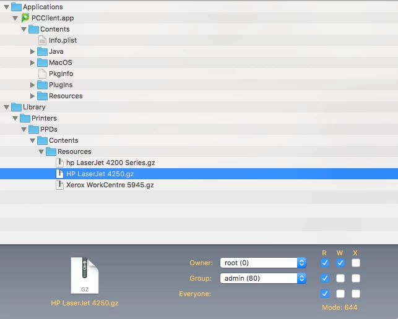Select hp LaserJet 4200 Series.gz file name
The image size is (398, 319).
tap(111, 163)
